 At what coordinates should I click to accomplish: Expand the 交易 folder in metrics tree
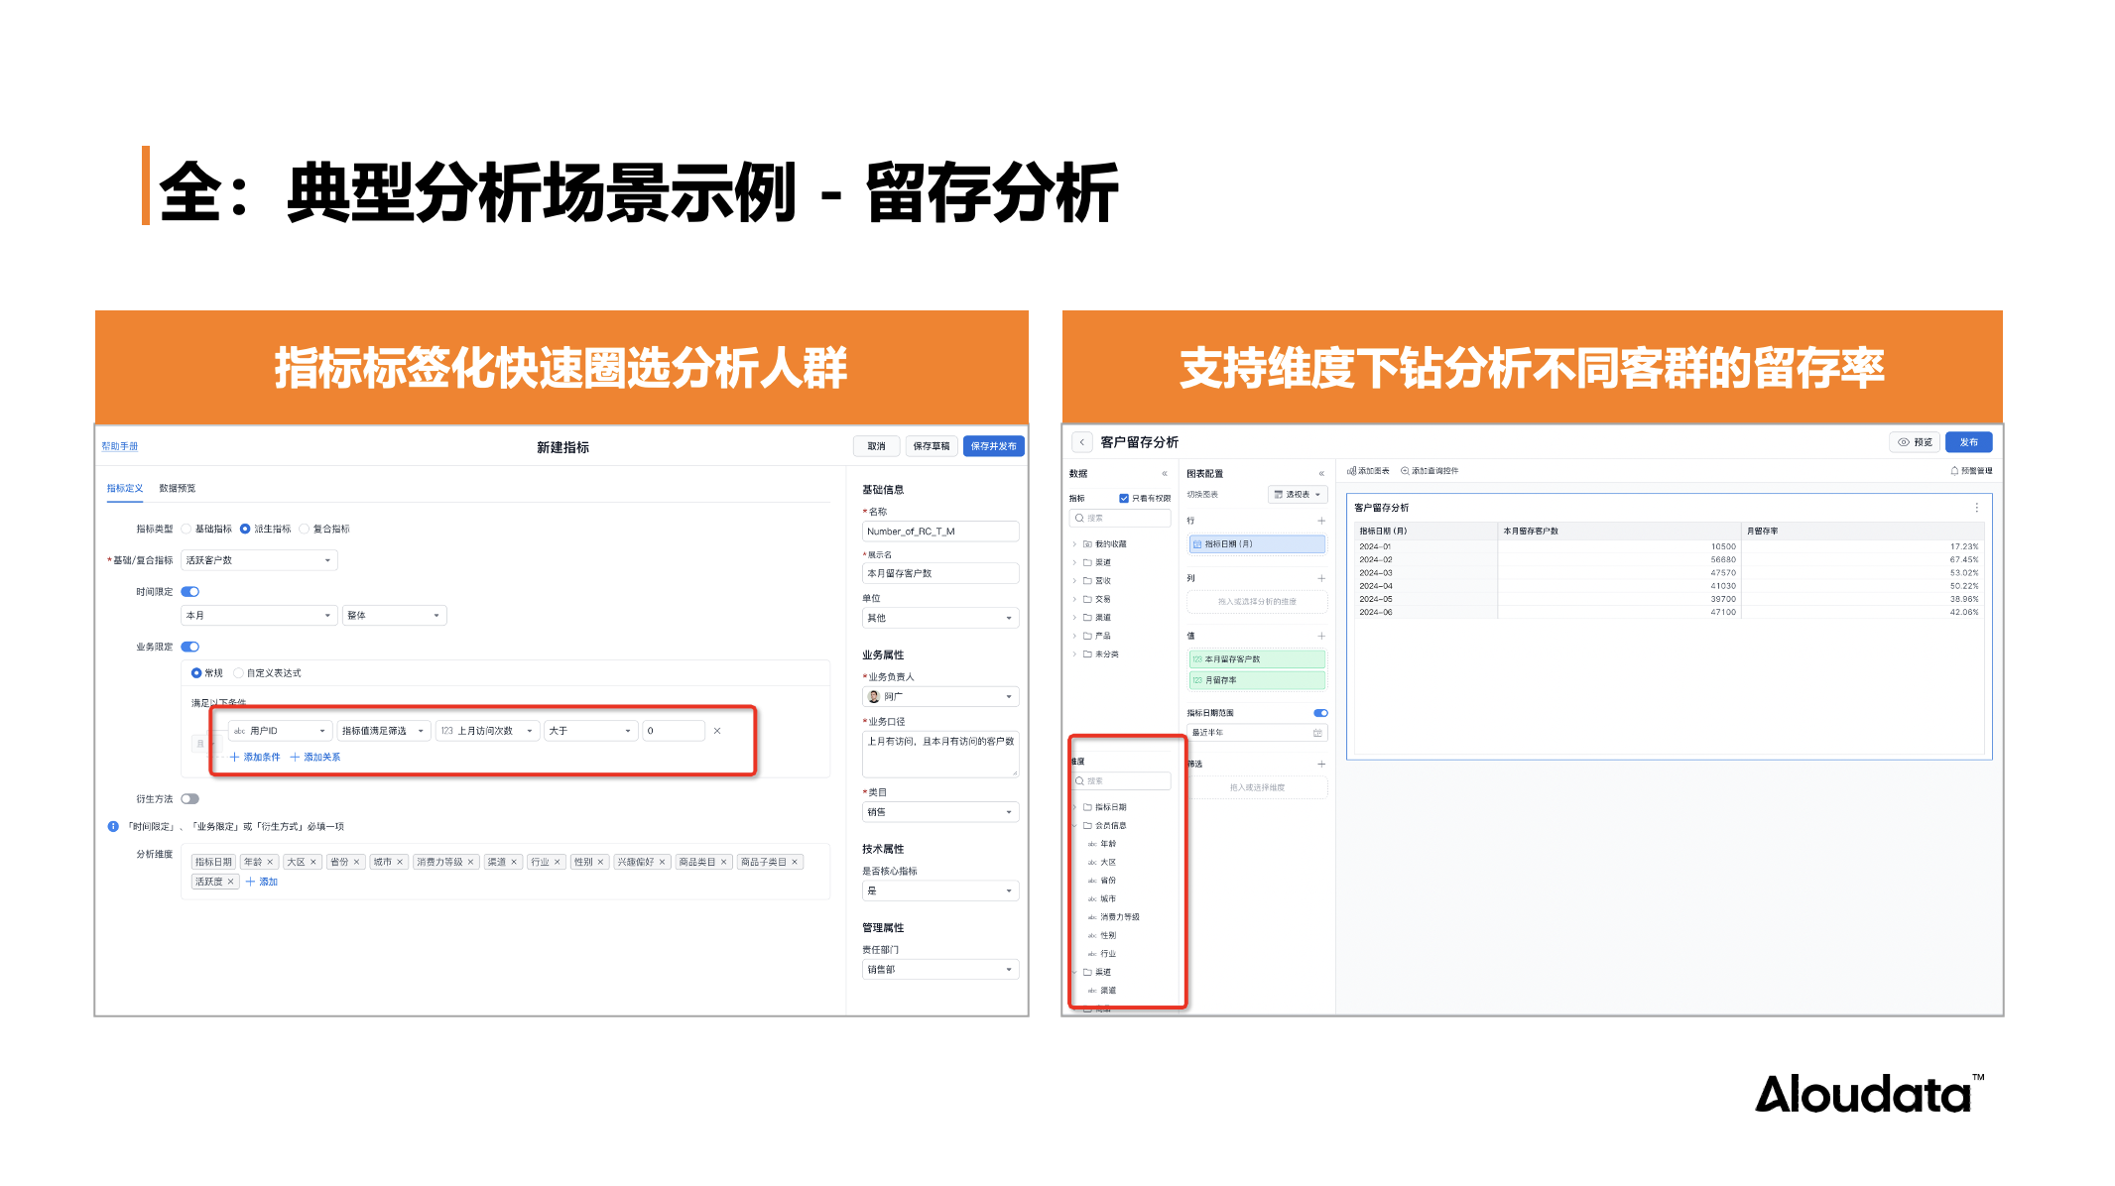click(x=1074, y=599)
